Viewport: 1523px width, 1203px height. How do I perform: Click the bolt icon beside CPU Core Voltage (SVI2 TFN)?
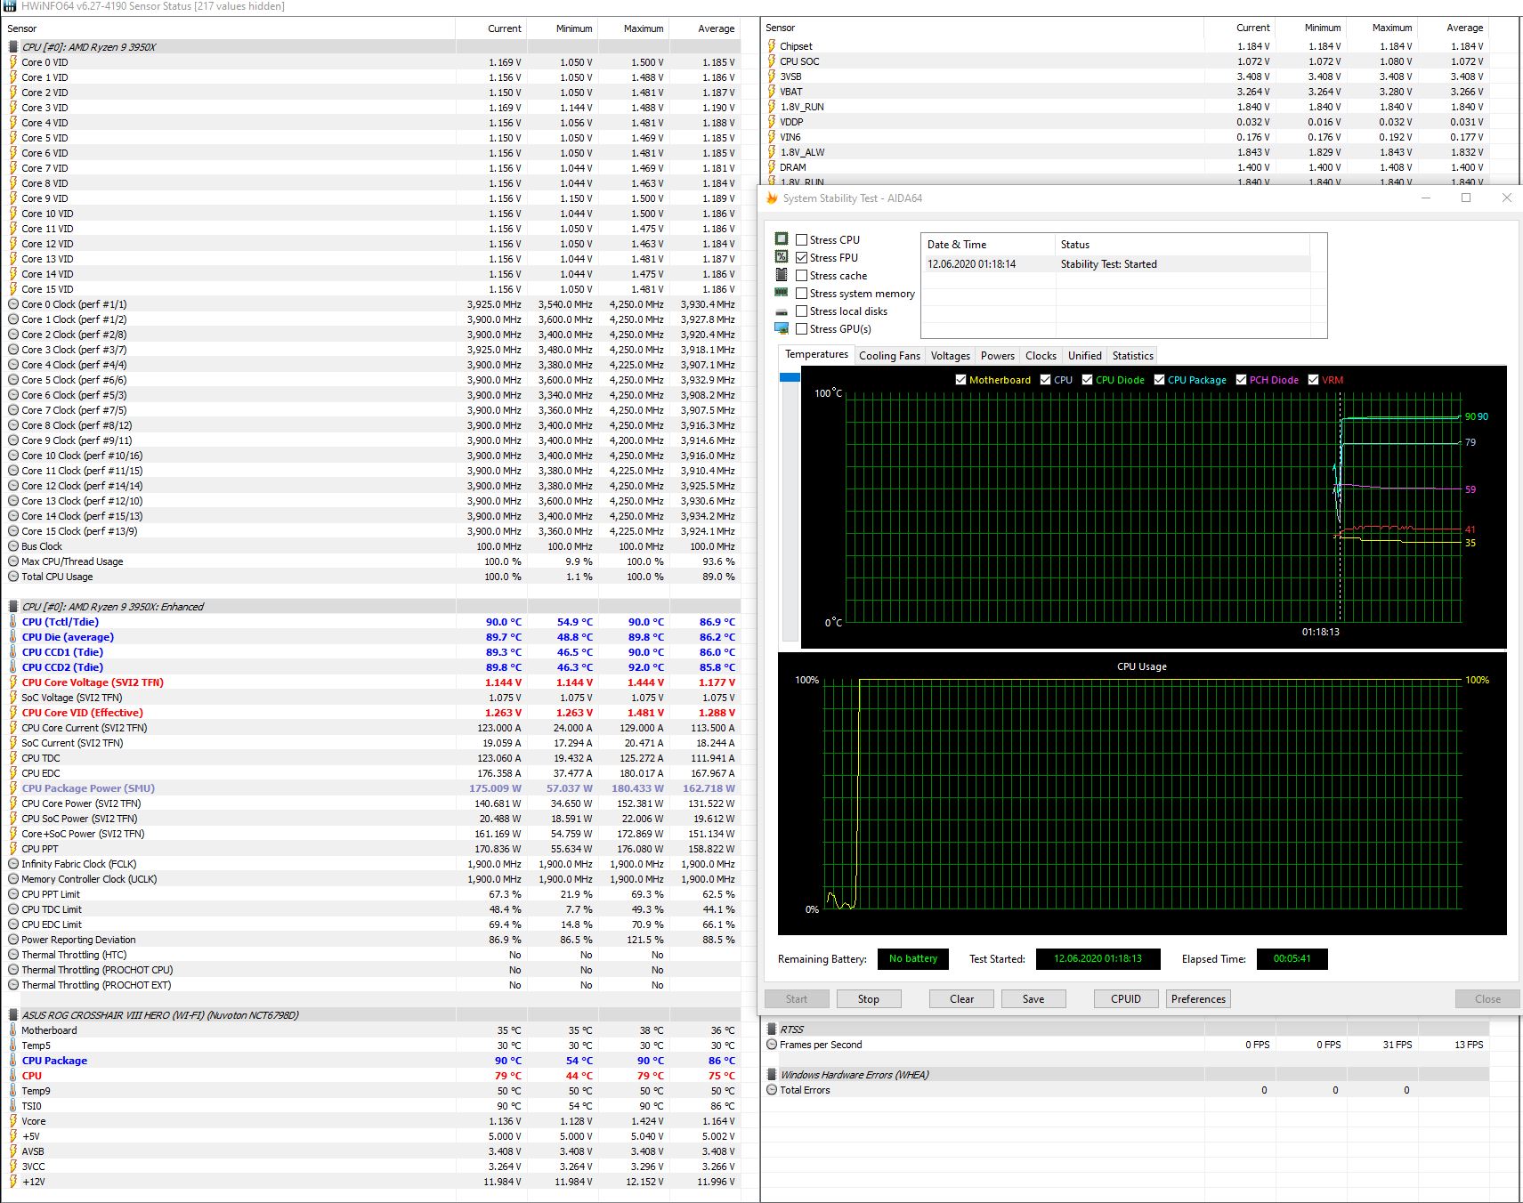click(13, 682)
